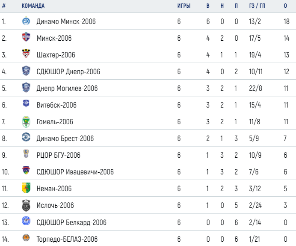The height and width of the screenshot is (246, 296).
Task: Open the РЦОР БГУ-2006 team name
Action: [x=58, y=155]
